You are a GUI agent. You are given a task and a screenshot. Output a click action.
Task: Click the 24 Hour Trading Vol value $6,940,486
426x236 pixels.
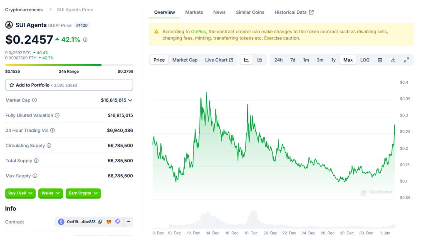(120, 131)
